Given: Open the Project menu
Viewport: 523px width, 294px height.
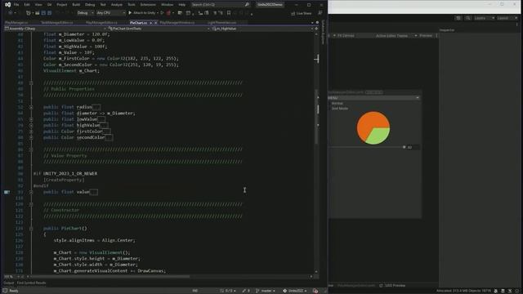Looking at the screenshot, I should point(62,5).
